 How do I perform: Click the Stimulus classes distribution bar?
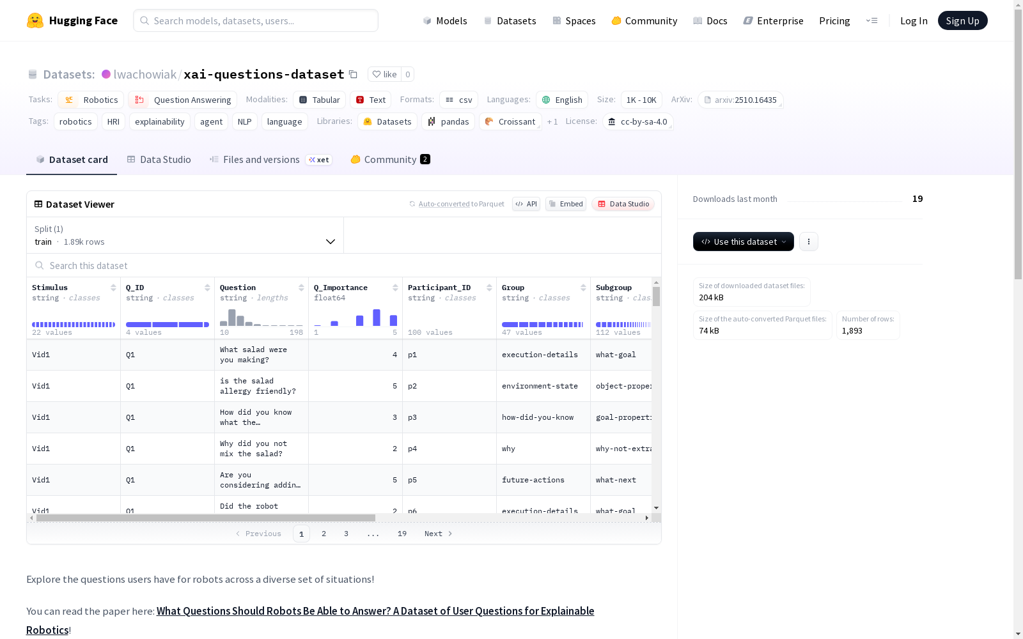[x=74, y=325]
